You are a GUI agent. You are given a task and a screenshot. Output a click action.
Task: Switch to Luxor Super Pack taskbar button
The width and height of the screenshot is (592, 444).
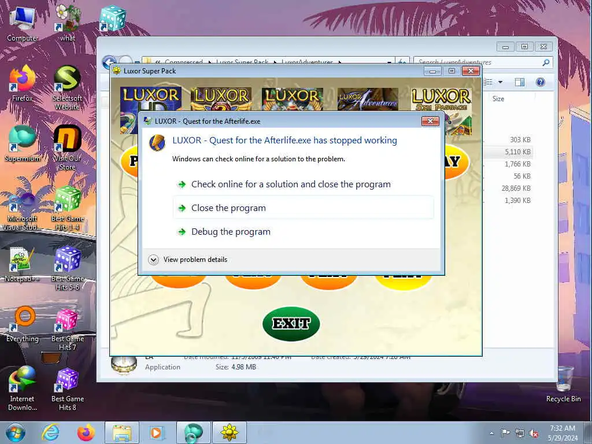229,432
